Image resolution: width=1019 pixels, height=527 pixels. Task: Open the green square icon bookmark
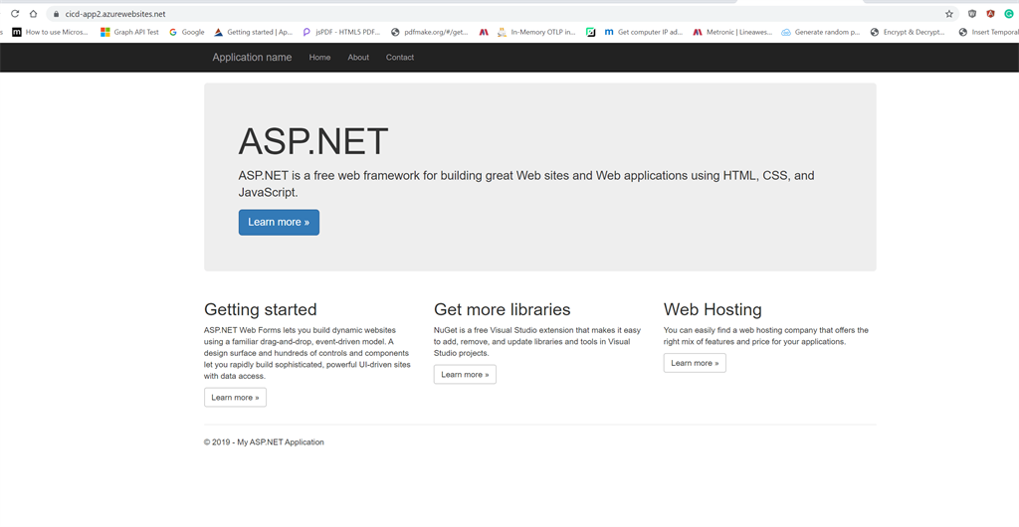590,32
